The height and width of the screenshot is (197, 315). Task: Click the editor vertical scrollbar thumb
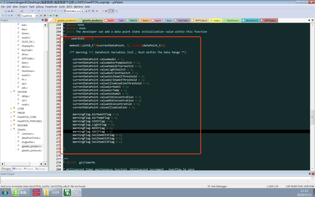[312, 117]
